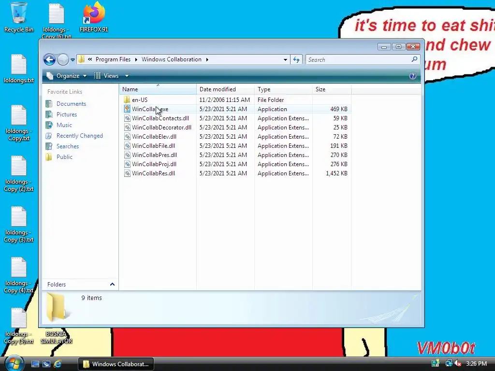
Task: Select loldongs - Copy (3).txt on desktop
Action: 19,224
